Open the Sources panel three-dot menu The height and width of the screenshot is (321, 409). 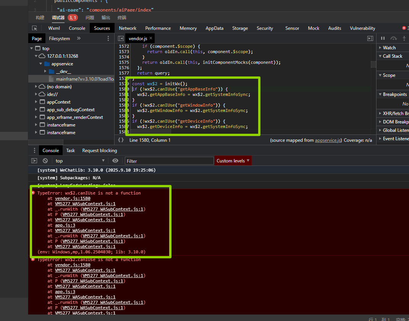point(108,39)
